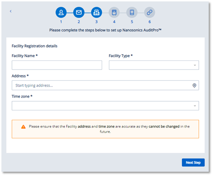Click the step number 6 label
The height and width of the screenshot is (176, 213).
[x=150, y=22]
